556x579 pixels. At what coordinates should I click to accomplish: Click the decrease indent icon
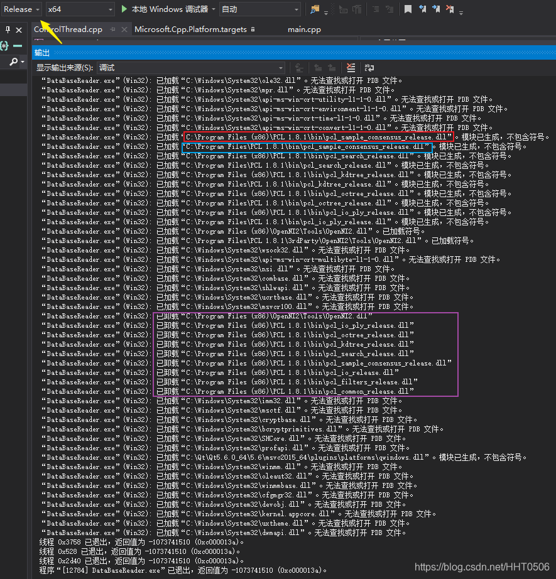376,9
